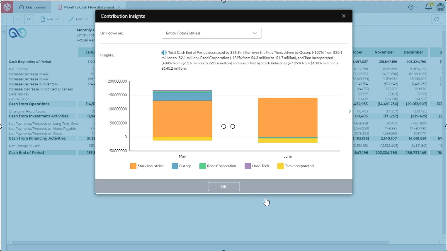Image resolution: width=447 pixels, height=251 pixels.
Task: Click the June Stark Industries orange bar
Action: 288,117
